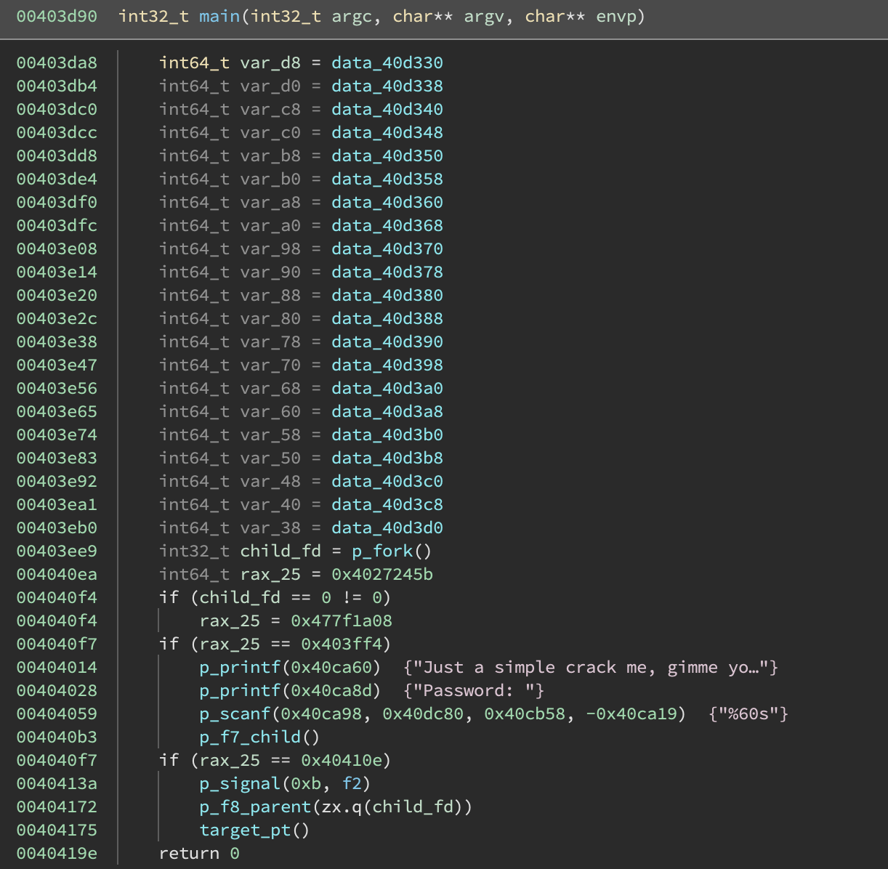Click the constant 0x477f1a08
The image size is (888, 869).
[x=342, y=621]
